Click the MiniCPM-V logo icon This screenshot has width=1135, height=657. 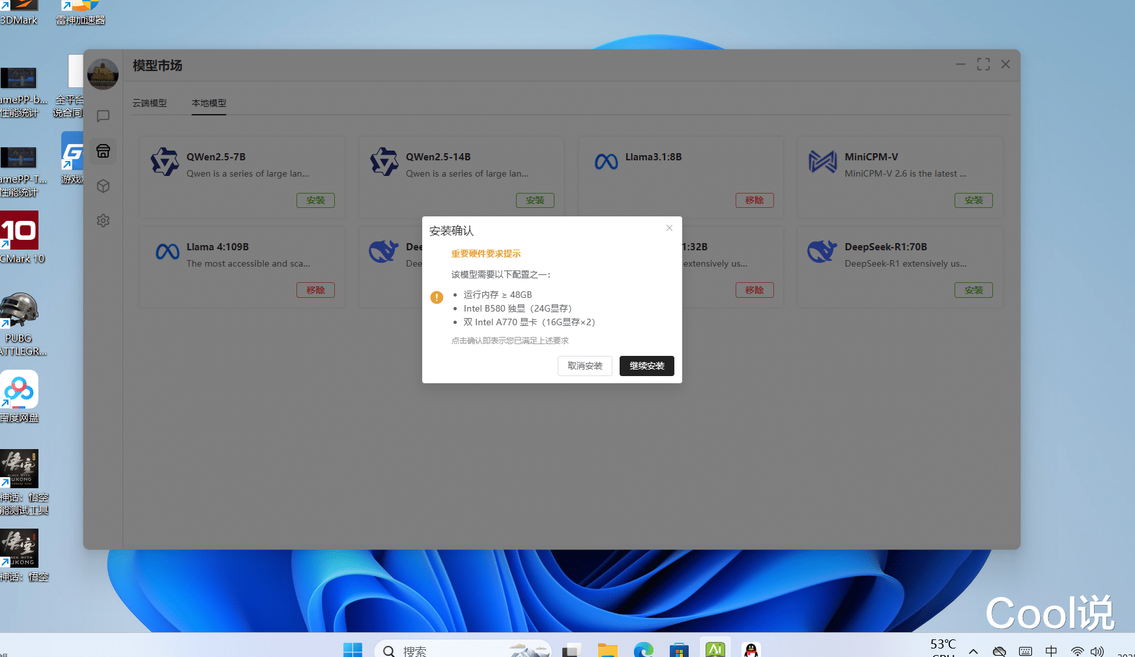[822, 162]
